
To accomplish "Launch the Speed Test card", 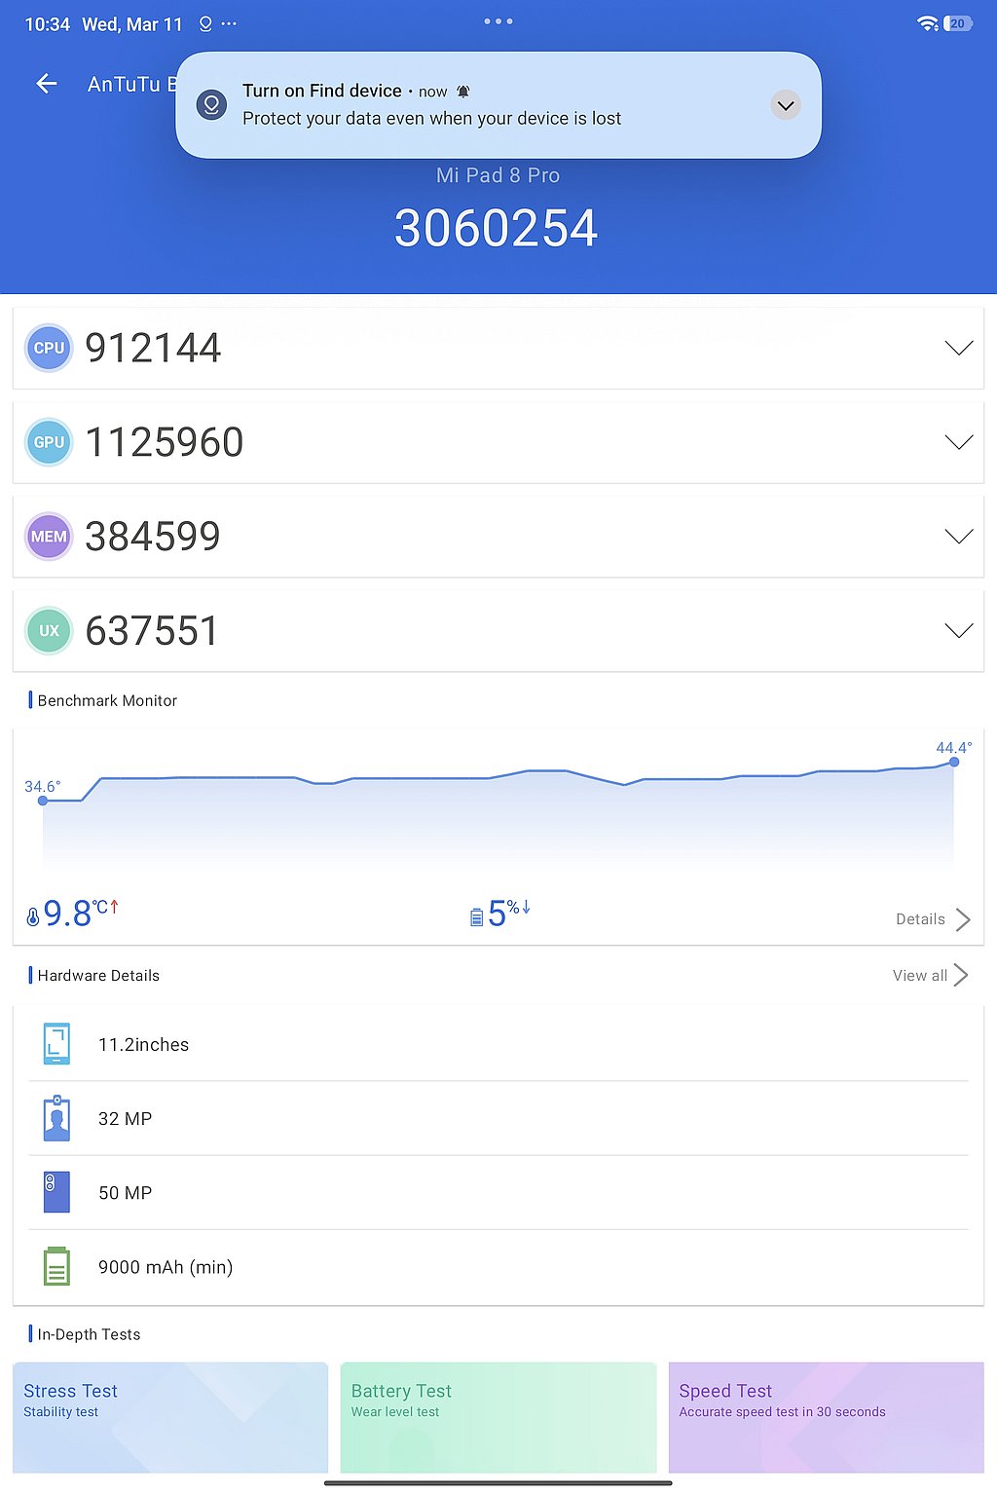I will pos(826,1417).
